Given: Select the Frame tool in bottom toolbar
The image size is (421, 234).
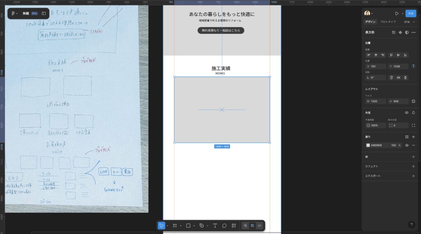Looking at the screenshot, I should click(x=175, y=225).
